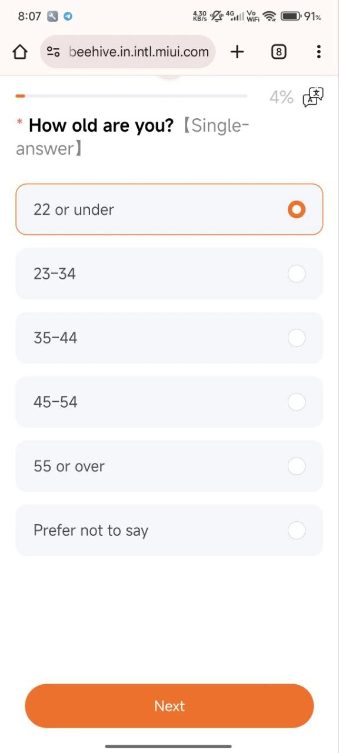Select the 45-54 radio button
The image size is (339, 753).
[x=297, y=402]
